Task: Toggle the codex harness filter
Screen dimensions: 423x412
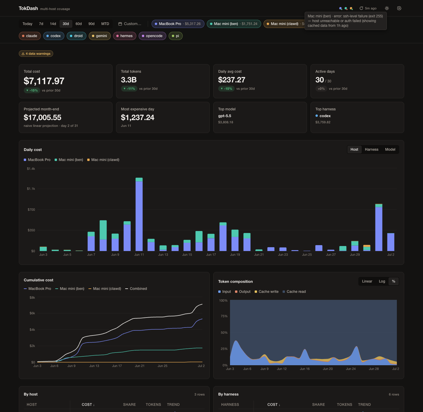Action: [x=54, y=36]
